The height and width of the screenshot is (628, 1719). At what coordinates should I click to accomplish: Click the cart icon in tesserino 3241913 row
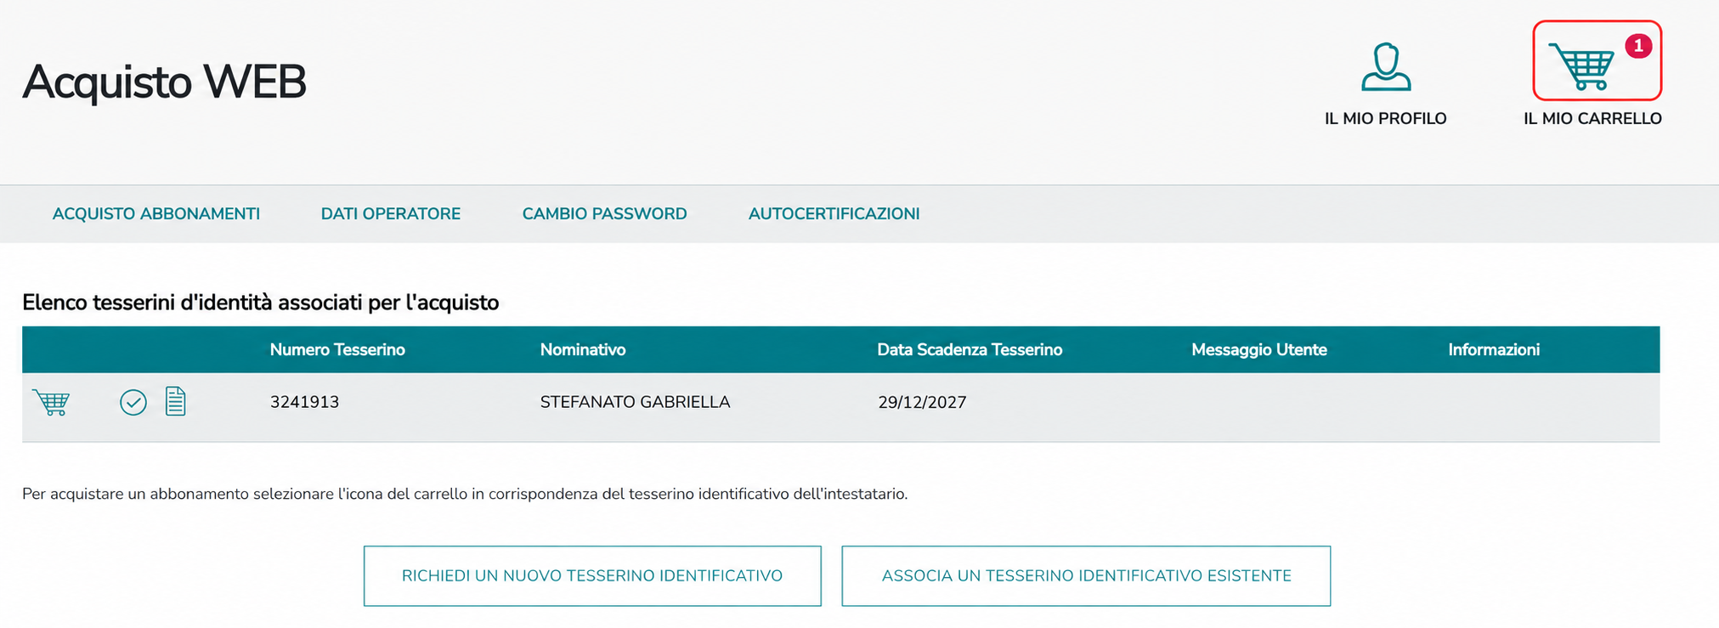click(51, 402)
